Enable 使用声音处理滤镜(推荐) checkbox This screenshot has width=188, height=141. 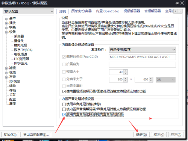click(64, 104)
